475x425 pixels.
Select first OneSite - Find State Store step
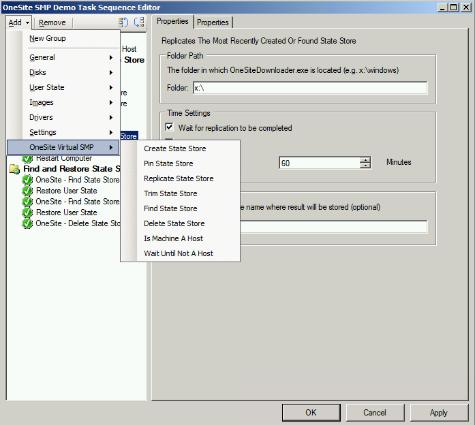point(78,180)
